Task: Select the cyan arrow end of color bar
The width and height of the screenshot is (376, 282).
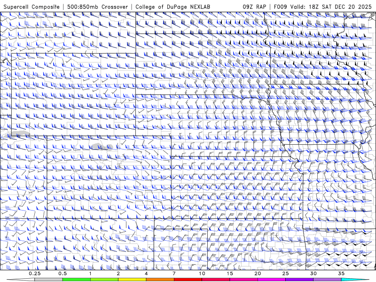Action: 355,280
